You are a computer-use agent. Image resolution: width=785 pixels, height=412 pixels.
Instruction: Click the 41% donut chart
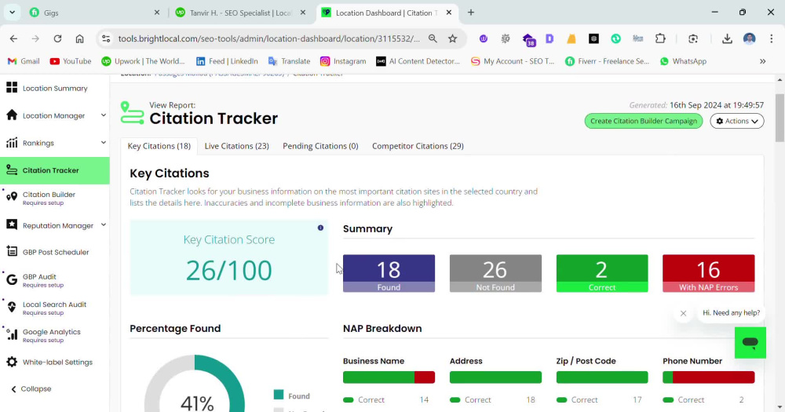point(195,384)
